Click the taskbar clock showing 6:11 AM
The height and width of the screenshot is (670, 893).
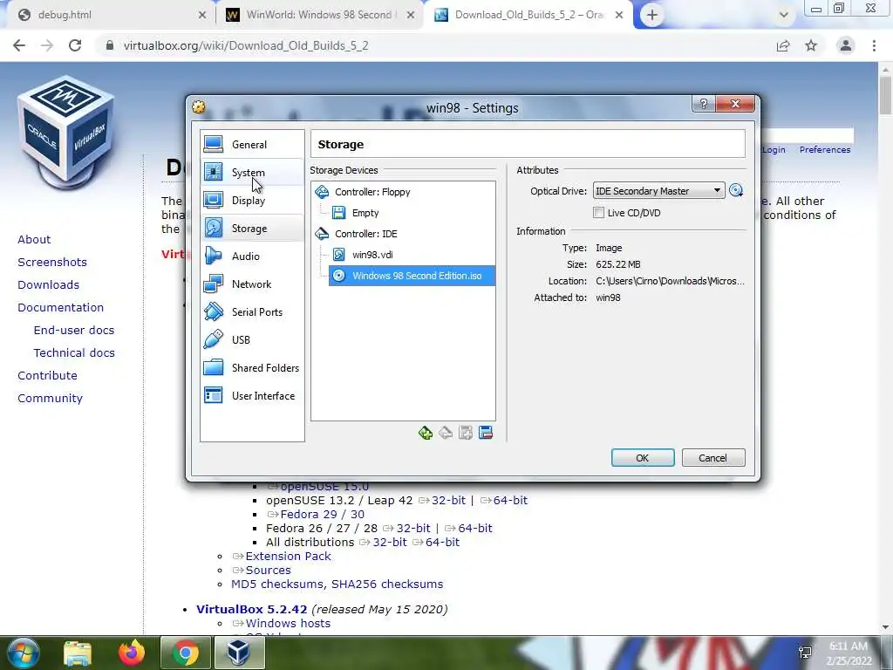pyautogui.click(x=849, y=653)
